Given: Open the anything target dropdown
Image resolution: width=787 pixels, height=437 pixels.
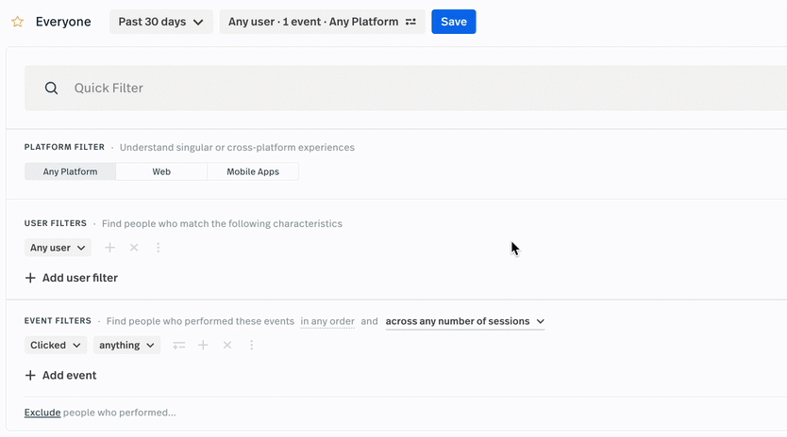Looking at the screenshot, I should 127,345.
